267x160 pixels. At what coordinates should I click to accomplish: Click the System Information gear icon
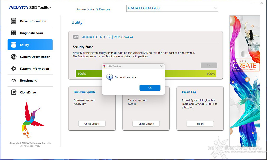coord(14,68)
